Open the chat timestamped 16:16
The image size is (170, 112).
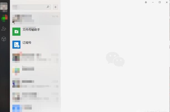tap(35, 19)
